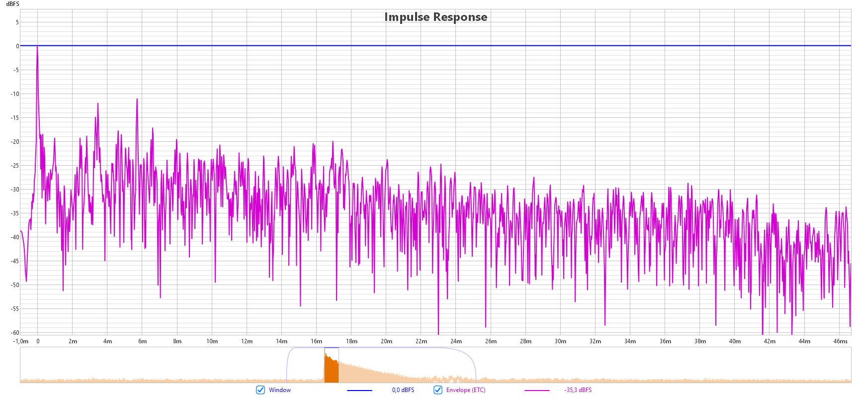Screen dimensions: 861x398
Task: Click the "-10" dBFS axis label
Action: point(15,94)
